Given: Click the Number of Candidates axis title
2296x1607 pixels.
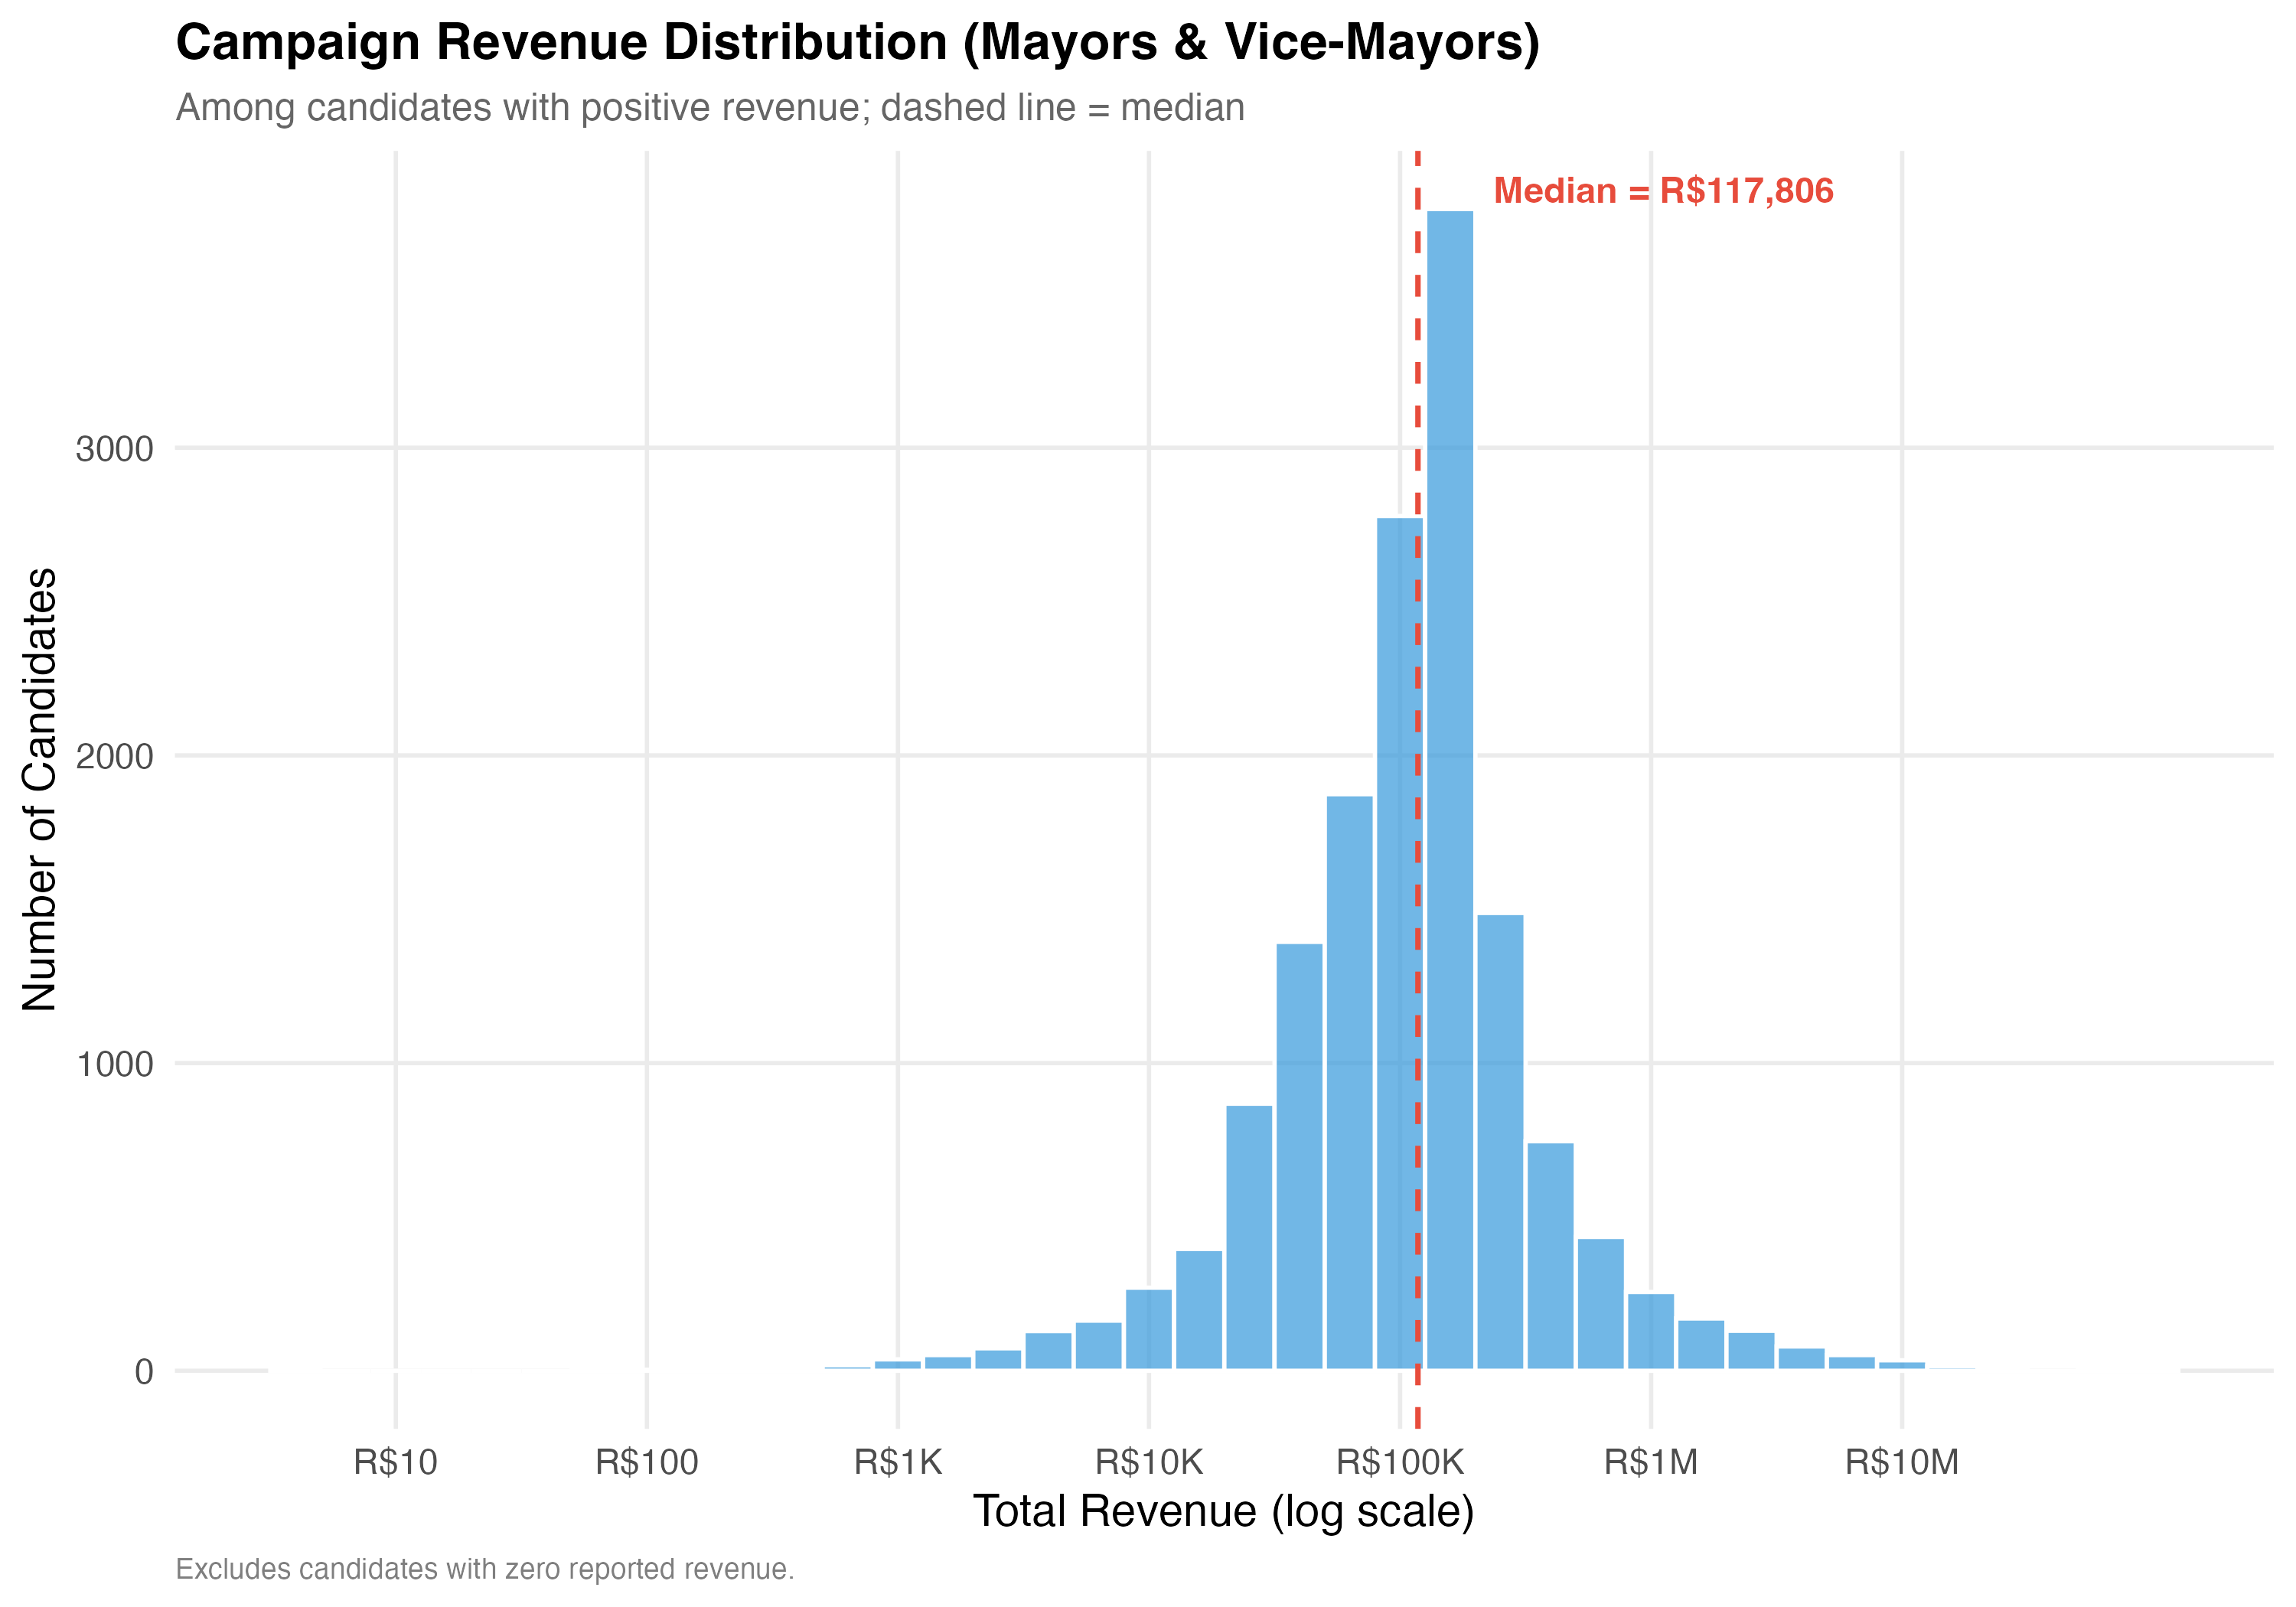Looking at the screenshot, I should [40, 790].
